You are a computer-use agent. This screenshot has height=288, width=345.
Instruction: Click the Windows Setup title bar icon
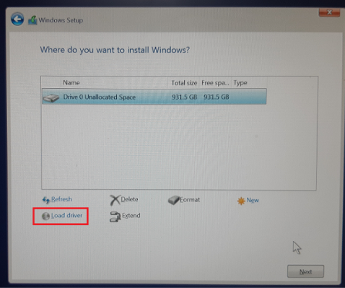(32, 20)
